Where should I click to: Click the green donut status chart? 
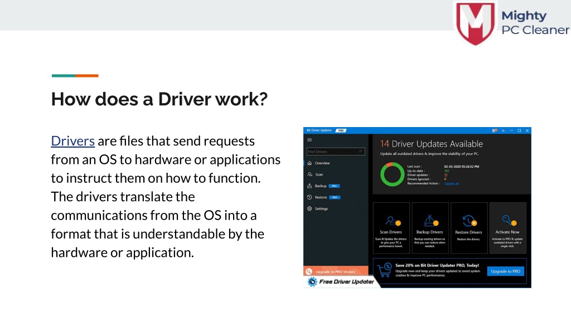point(392,174)
